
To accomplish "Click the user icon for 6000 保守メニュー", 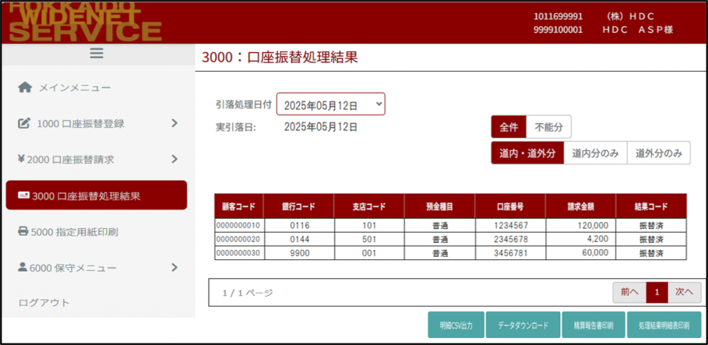I will pyautogui.click(x=22, y=268).
